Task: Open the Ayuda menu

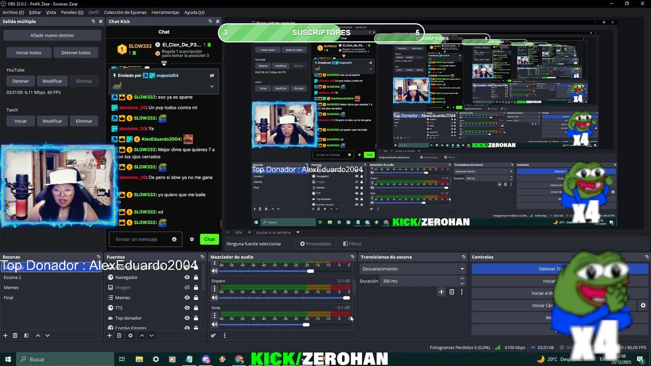Action: (194, 12)
